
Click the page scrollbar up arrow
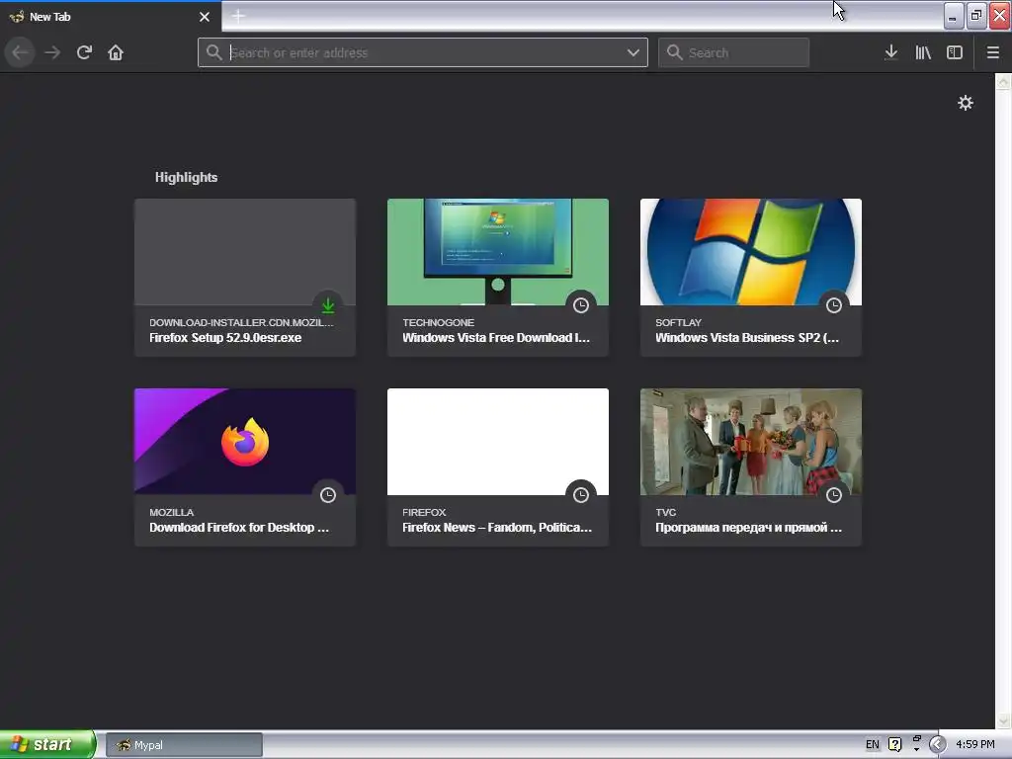pyautogui.click(x=1003, y=81)
